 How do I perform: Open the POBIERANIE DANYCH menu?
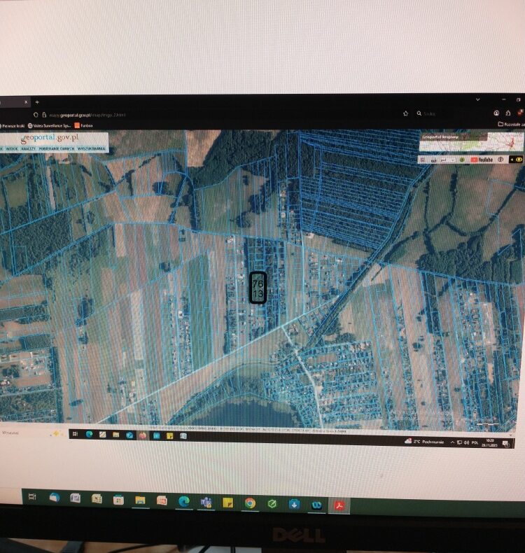57,149
